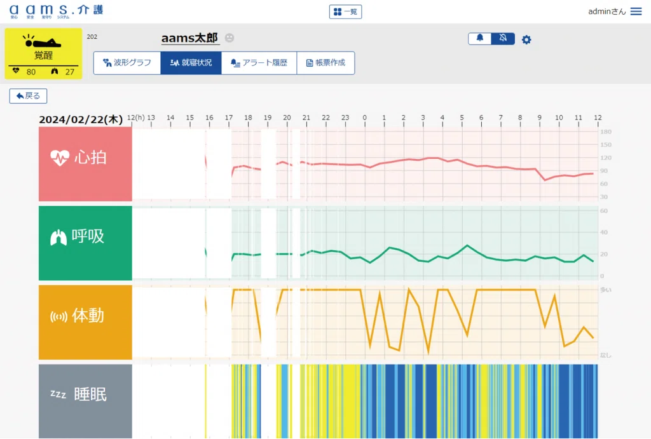Click the 睡眠 zzz icon panel
Image resolution: width=651 pixels, height=439 pixels.
pyautogui.click(x=85, y=402)
